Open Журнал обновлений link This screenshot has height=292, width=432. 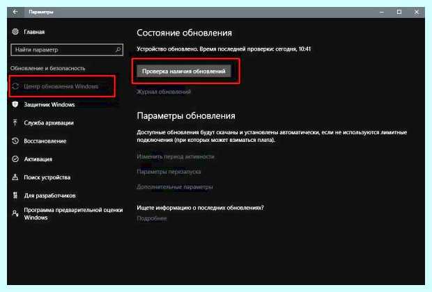(x=164, y=92)
